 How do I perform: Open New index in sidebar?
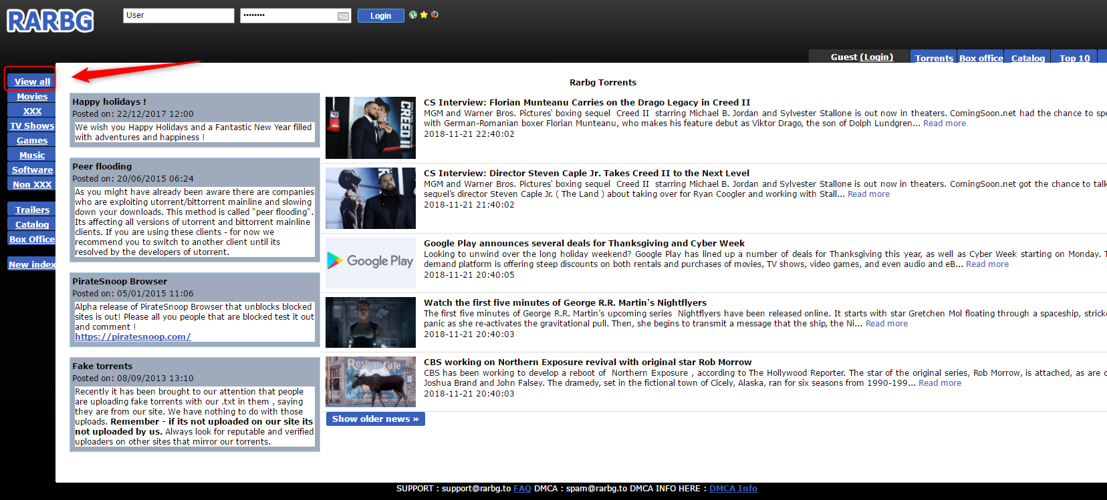(x=32, y=264)
